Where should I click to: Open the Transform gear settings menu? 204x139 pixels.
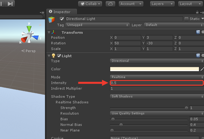click(x=203, y=32)
